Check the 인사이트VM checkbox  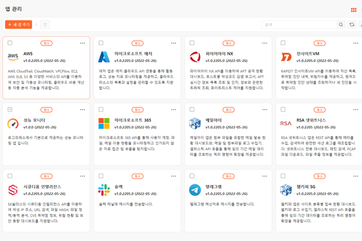(283, 43)
